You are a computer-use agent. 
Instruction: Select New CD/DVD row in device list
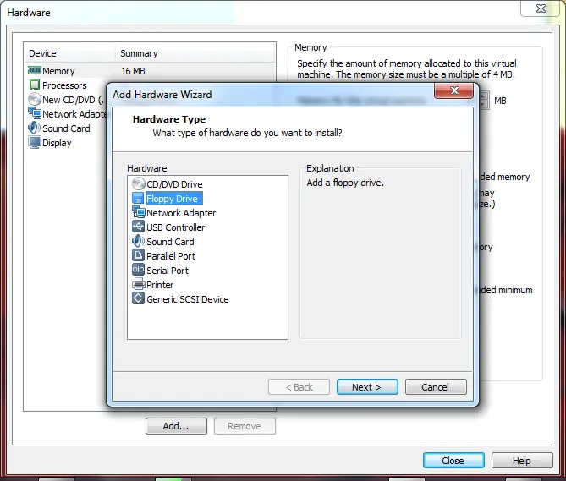pos(65,100)
